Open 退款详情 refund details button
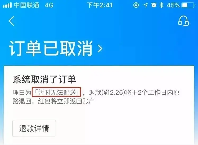198x145 pixels. click(x=34, y=128)
